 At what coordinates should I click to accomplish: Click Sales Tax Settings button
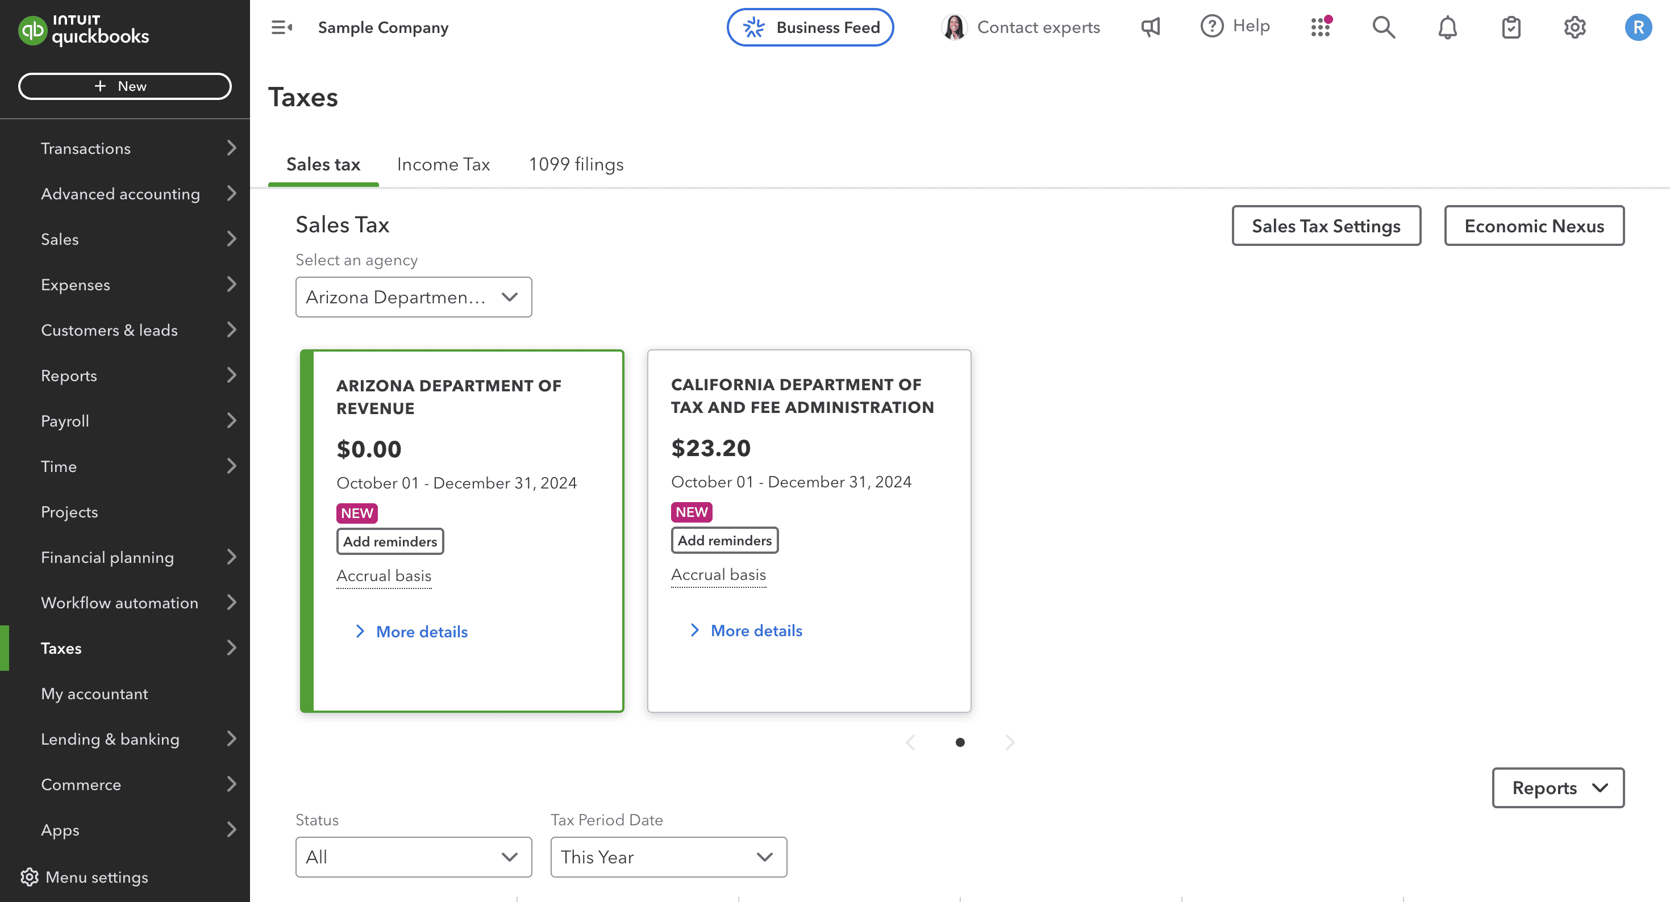click(1327, 225)
